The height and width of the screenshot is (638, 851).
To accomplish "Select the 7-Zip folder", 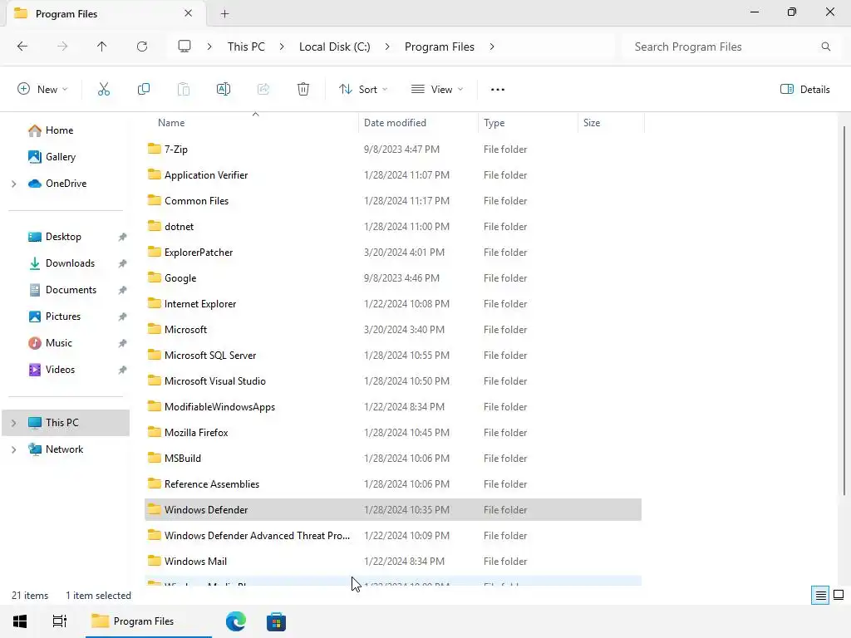I will (393, 150).
